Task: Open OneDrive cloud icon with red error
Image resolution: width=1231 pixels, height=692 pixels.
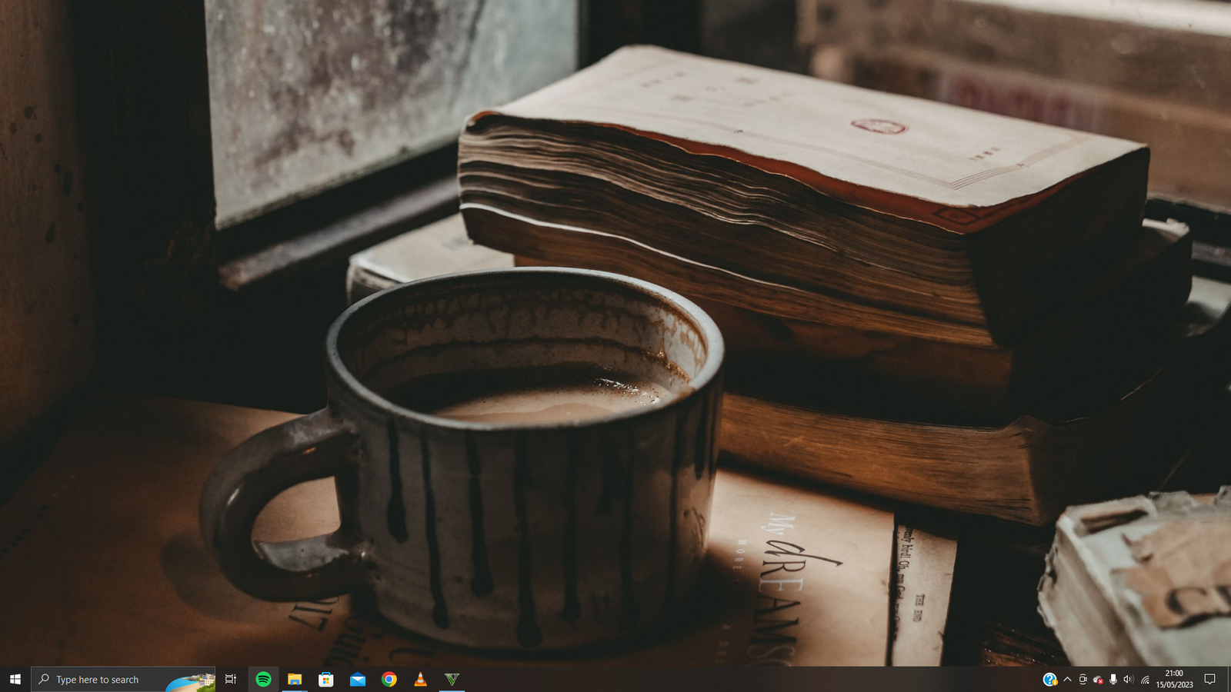Action: (1098, 679)
